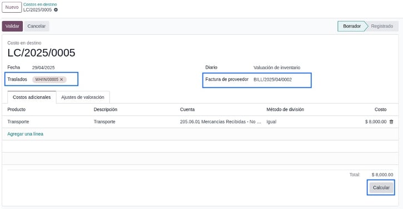Click the Nuevo button

(x=12, y=7)
